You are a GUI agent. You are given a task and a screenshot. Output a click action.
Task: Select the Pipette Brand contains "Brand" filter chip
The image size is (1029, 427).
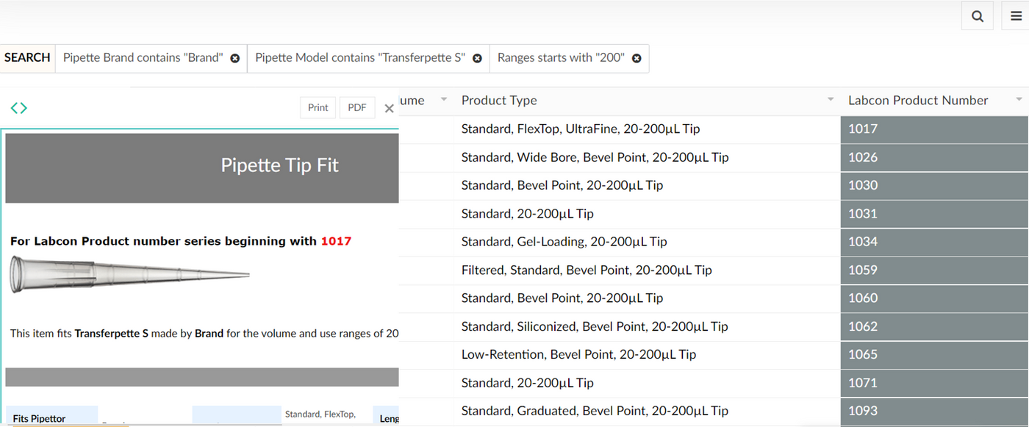151,58
